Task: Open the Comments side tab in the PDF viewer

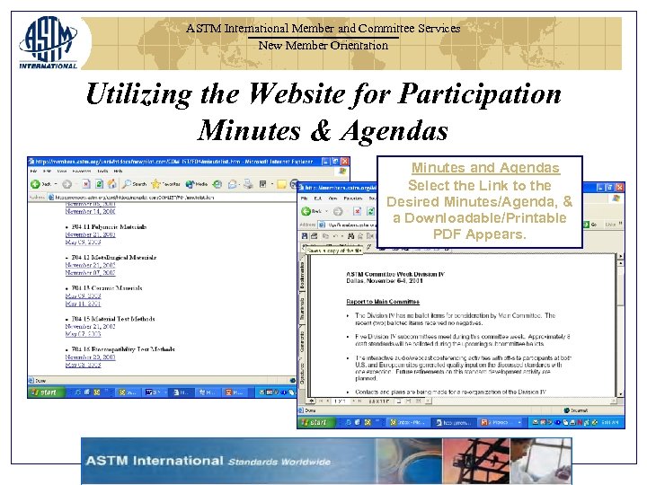Action: click(x=302, y=341)
